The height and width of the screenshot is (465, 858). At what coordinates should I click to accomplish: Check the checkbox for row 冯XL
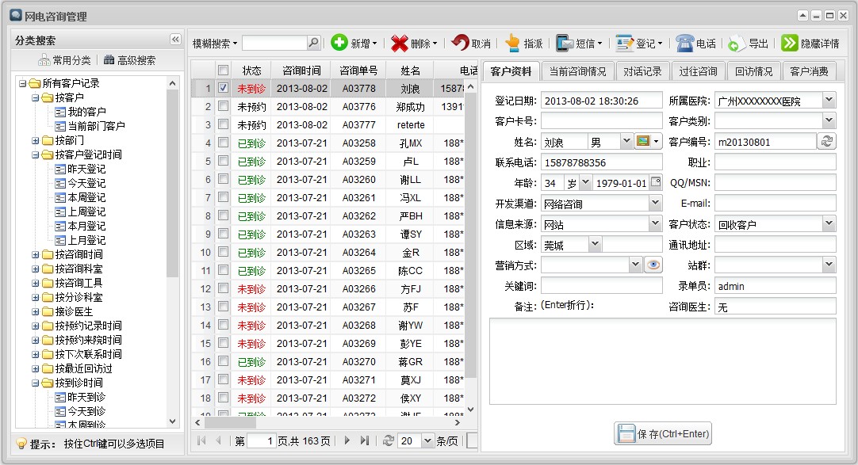pos(224,197)
